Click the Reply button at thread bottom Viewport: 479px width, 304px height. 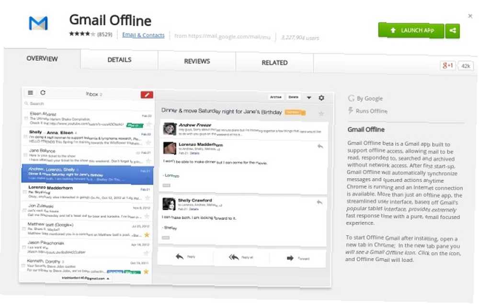click(x=185, y=257)
